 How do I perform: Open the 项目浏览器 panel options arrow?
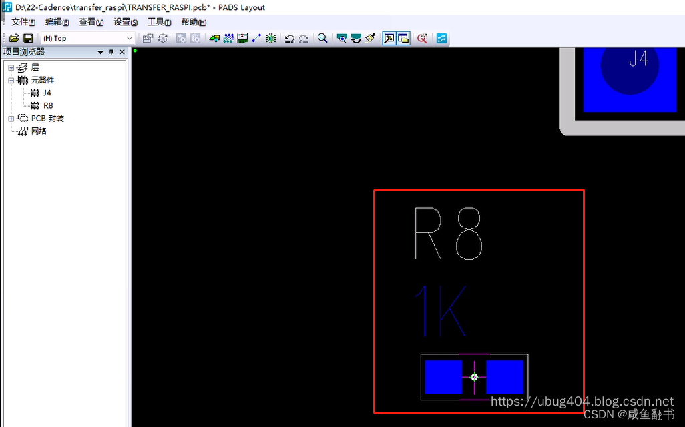coord(100,52)
